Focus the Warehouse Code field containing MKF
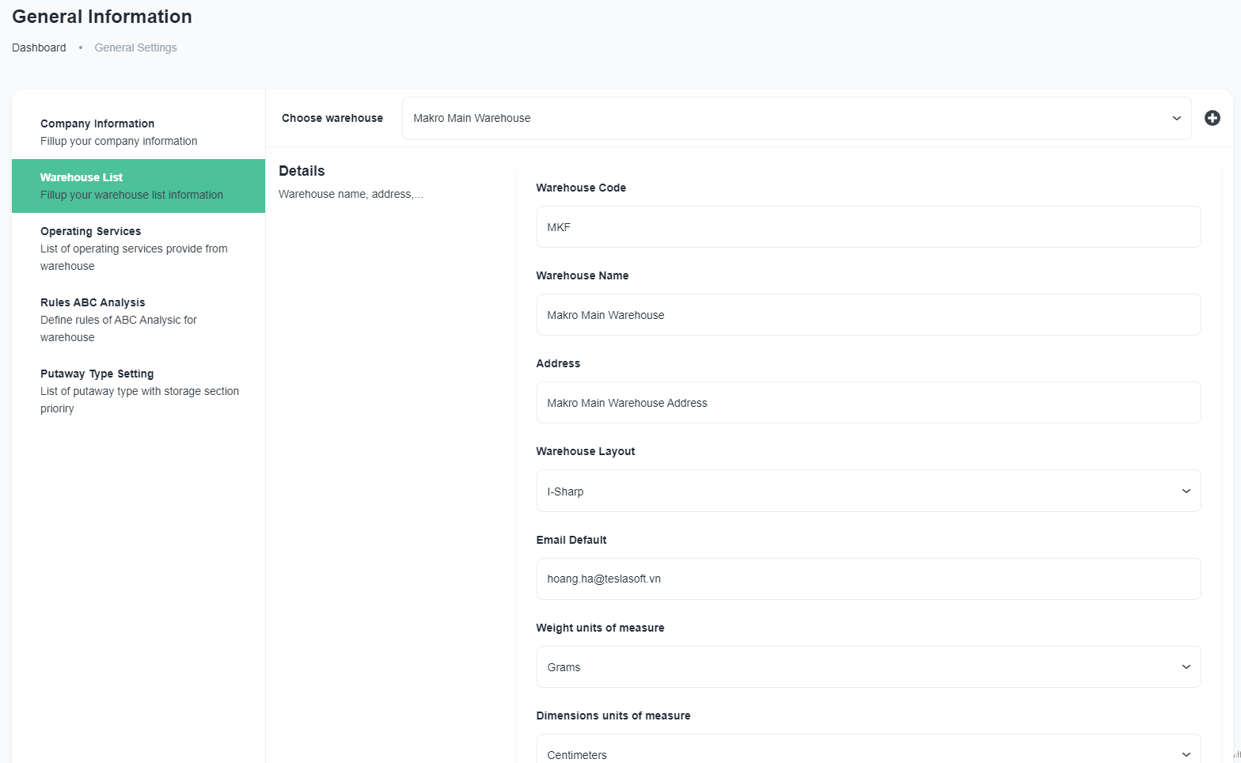This screenshot has width=1241, height=763. [867, 227]
